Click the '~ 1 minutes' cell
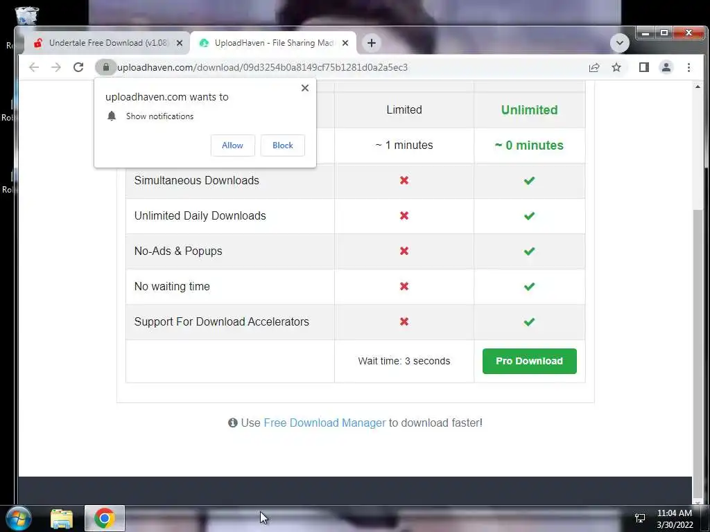Viewport: 710px width, 532px height. (404, 145)
